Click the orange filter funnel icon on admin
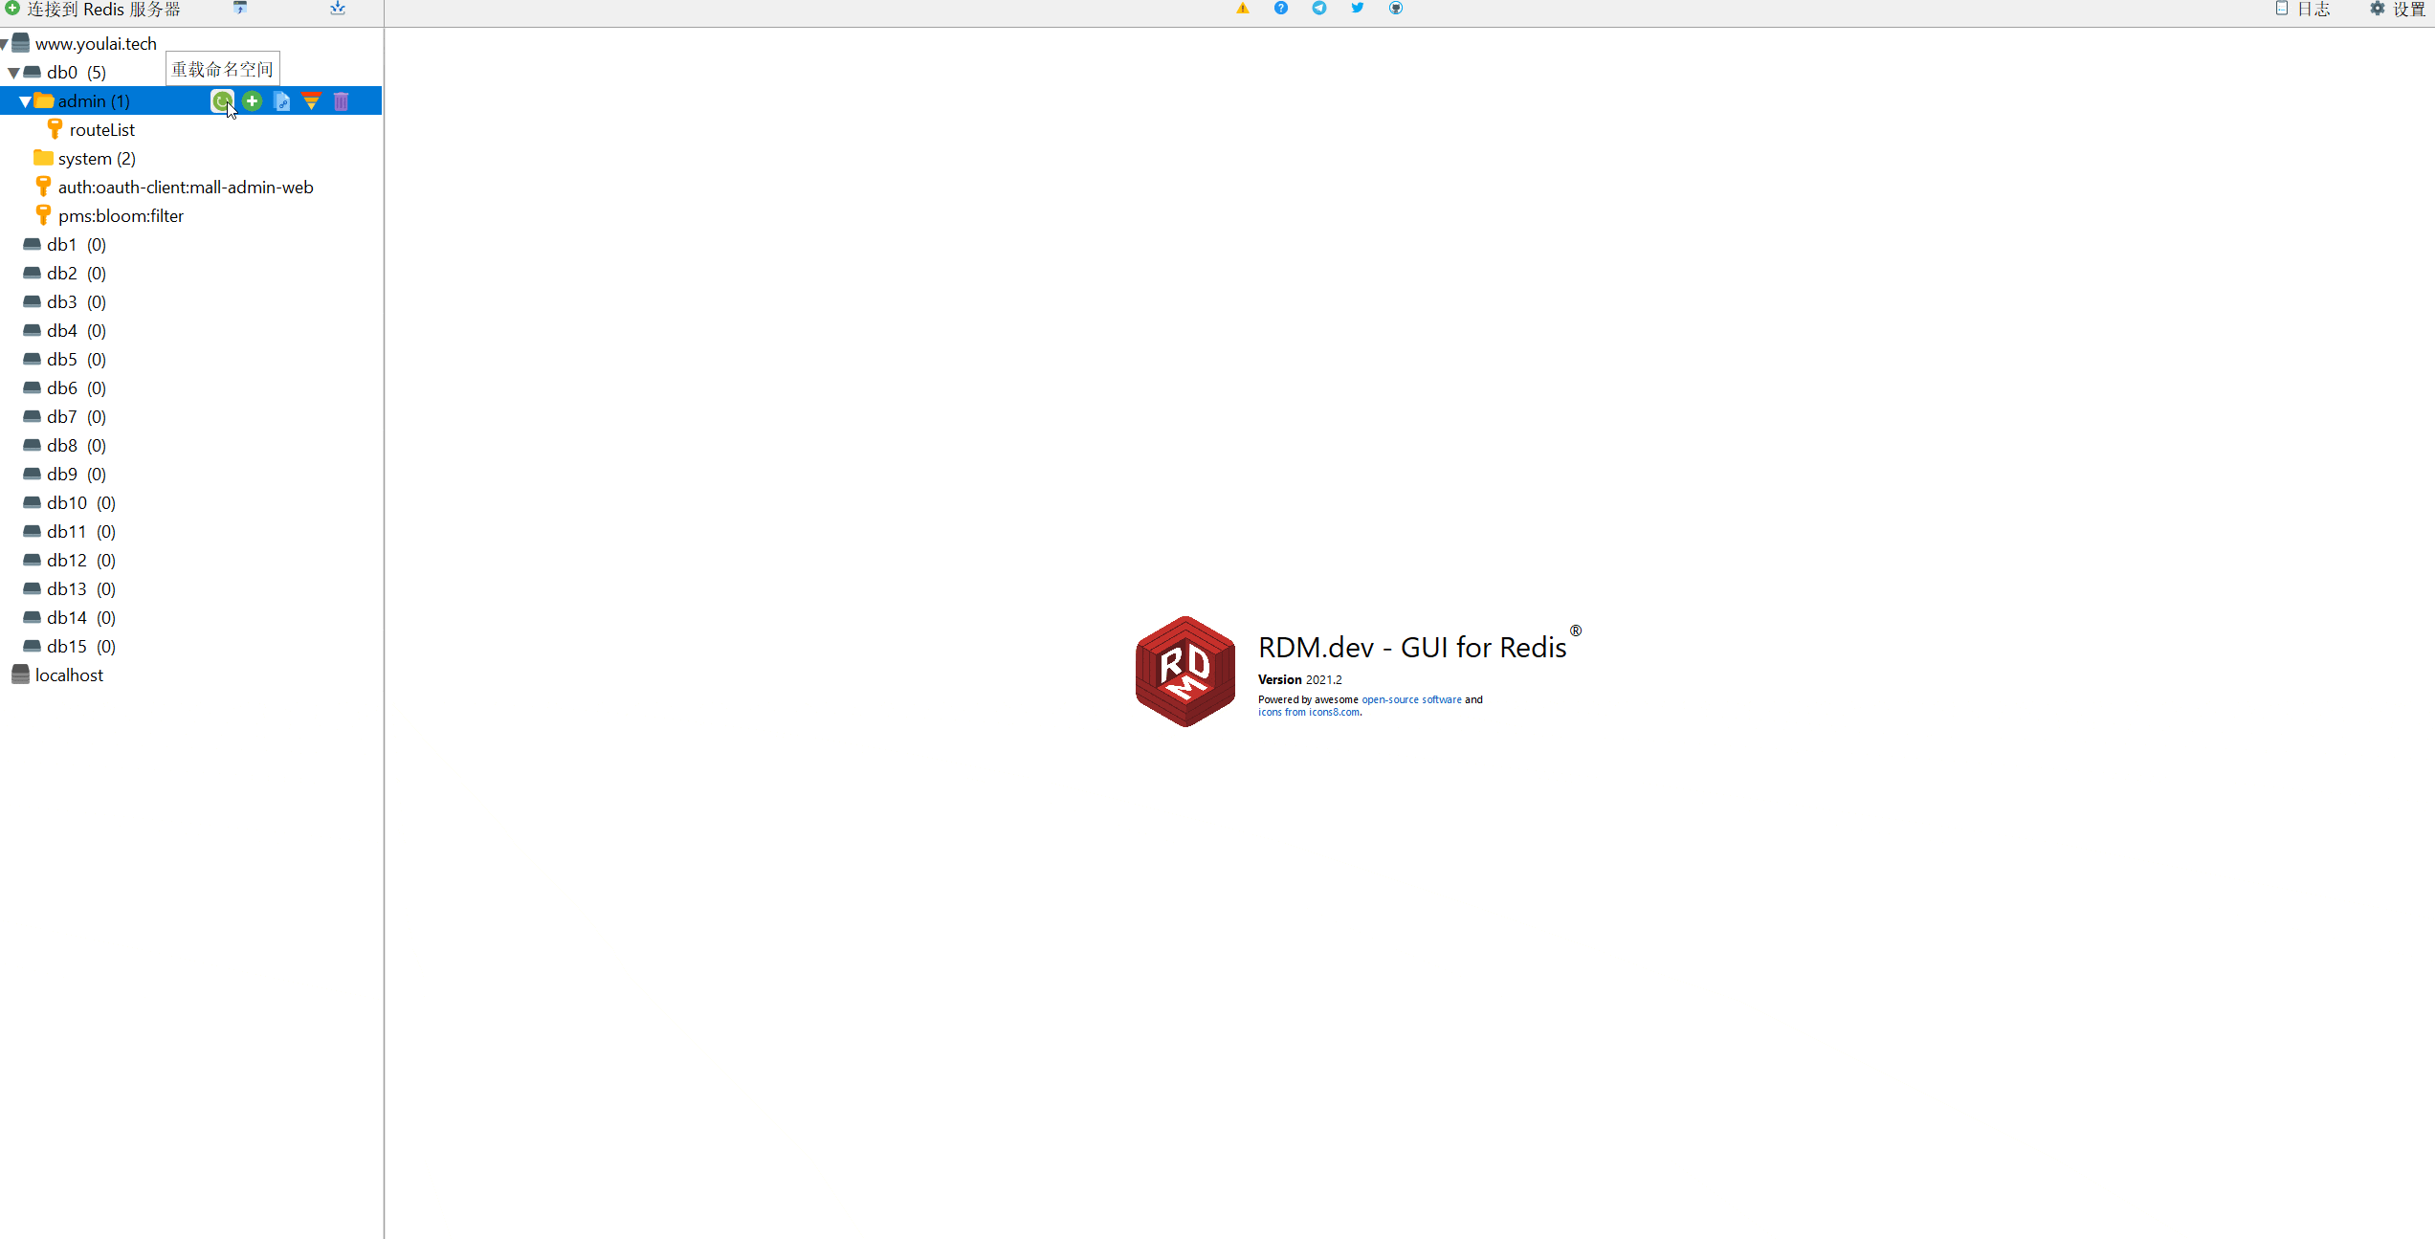 (311, 100)
